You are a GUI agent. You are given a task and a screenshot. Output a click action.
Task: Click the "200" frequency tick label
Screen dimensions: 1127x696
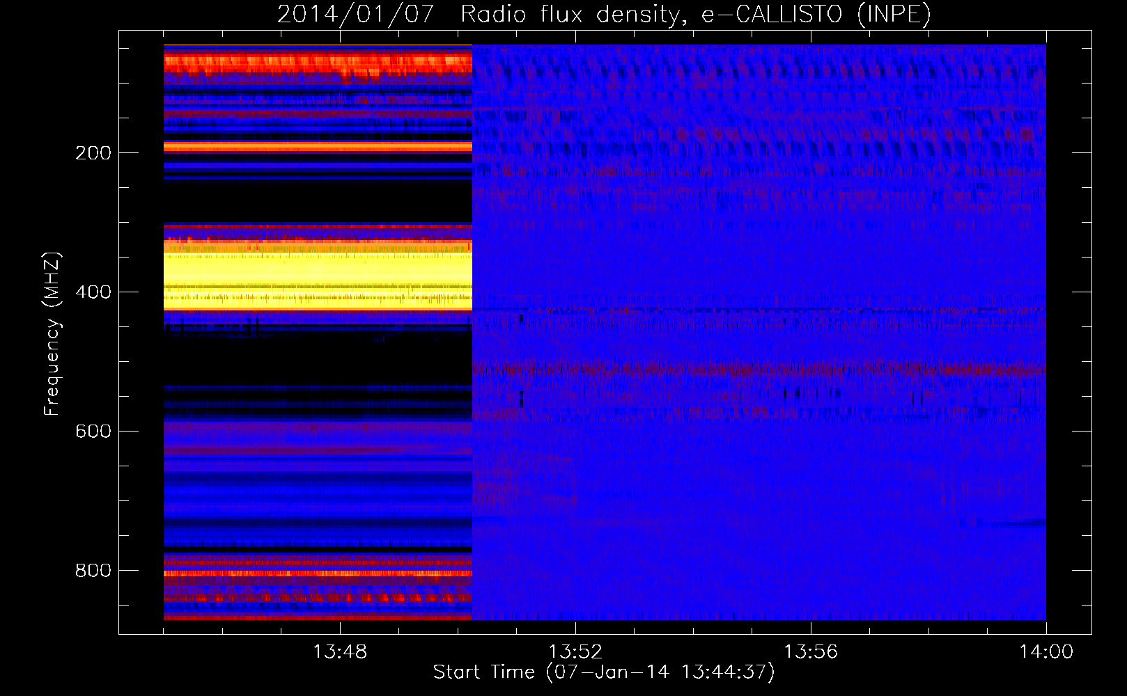pos(93,153)
